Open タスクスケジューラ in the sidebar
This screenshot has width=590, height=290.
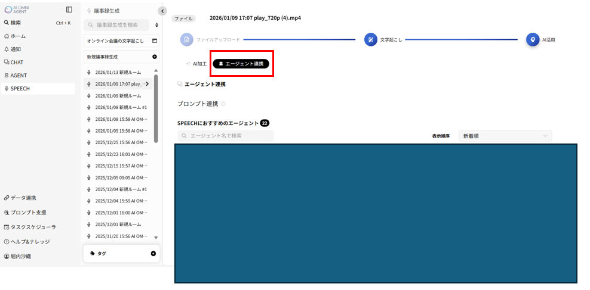(x=33, y=227)
